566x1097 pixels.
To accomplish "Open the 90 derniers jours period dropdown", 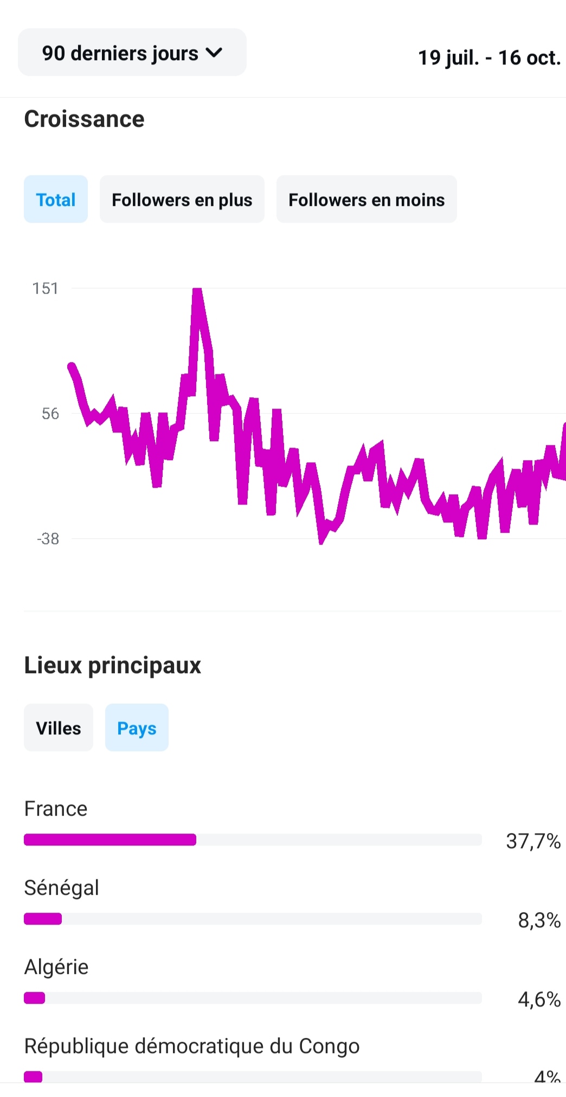I will pos(132,53).
